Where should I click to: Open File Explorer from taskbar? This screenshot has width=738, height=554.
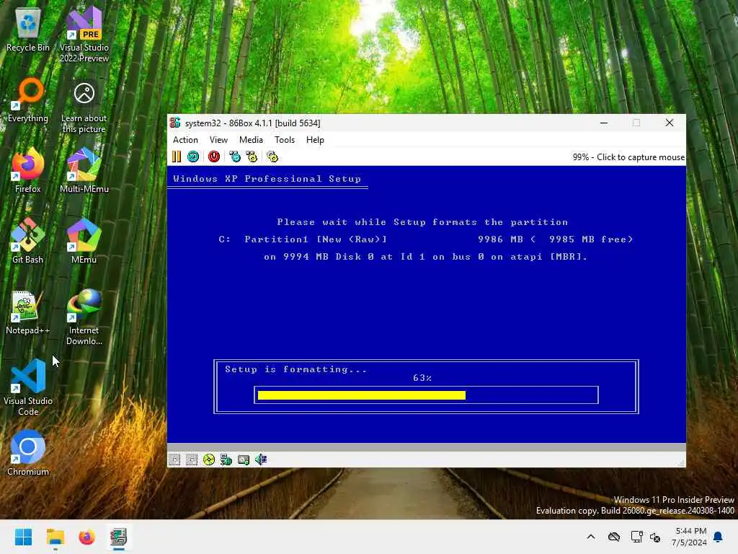click(55, 537)
